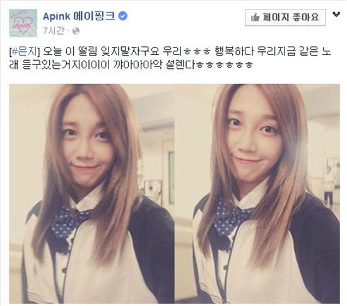Click the post text starting 오늘 이 떨림
The width and height of the screenshot is (347, 306).
pyautogui.click(x=170, y=59)
